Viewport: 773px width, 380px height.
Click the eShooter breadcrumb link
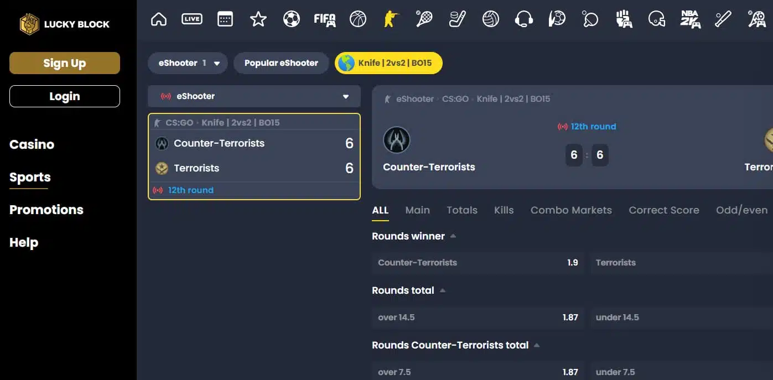pos(415,99)
